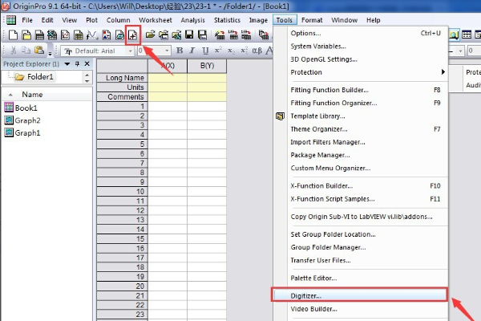This screenshot has width=481, height=321.
Task: Select the Book1 workbook icon
Action: [9, 108]
